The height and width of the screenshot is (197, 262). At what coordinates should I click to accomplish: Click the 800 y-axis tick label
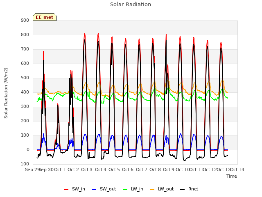click(25, 34)
